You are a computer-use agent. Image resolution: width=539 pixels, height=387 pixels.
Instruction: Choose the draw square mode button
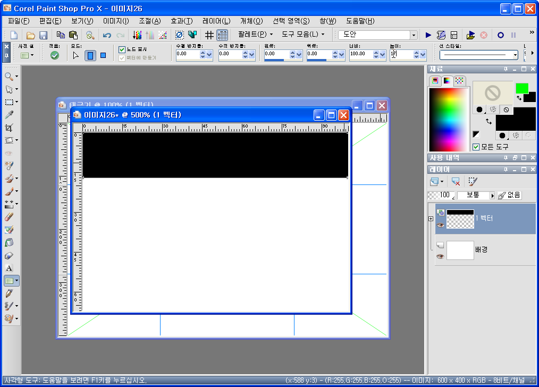[103, 55]
